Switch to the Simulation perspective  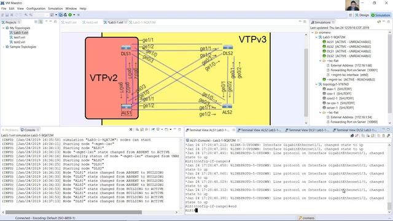(381, 15)
